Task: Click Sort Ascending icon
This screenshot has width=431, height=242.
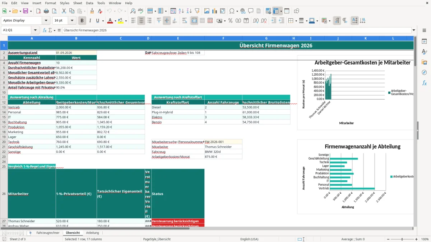Action: pyautogui.click(x=181, y=11)
